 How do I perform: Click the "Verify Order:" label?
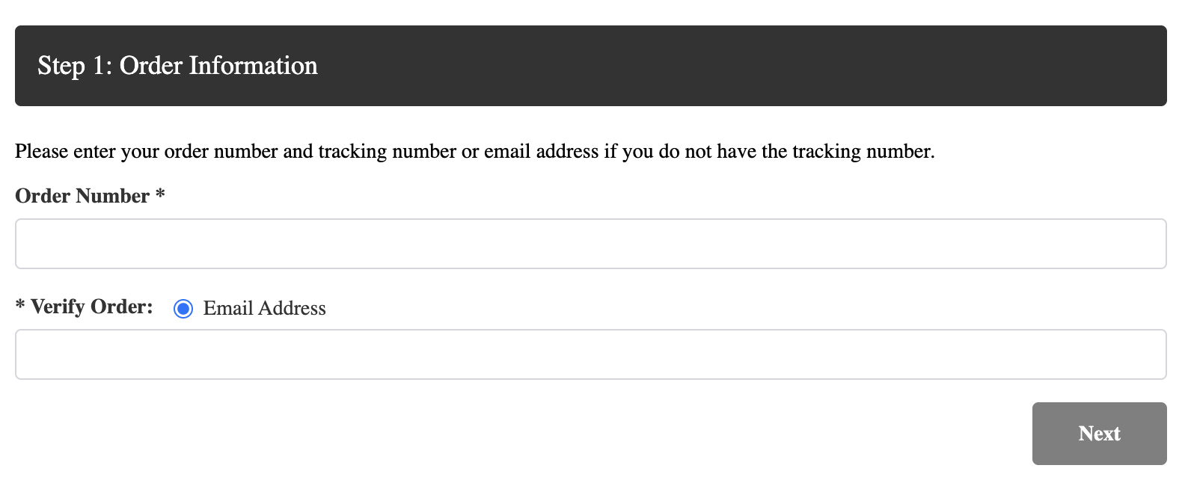pyautogui.click(x=91, y=307)
